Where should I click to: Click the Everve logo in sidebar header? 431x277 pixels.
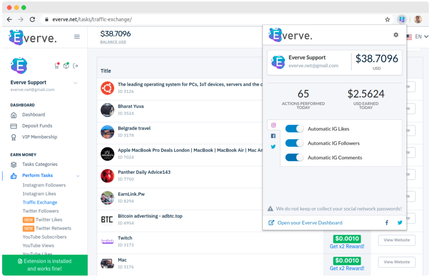pos(33,37)
